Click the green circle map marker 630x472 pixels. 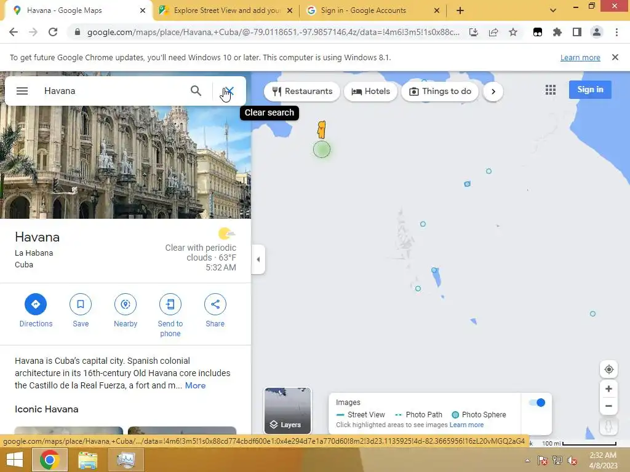pyautogui.click(x=322, y=149)
